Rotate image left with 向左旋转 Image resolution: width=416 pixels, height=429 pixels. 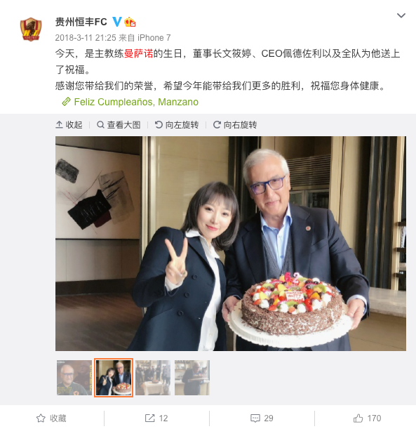[x=177, y=125]
